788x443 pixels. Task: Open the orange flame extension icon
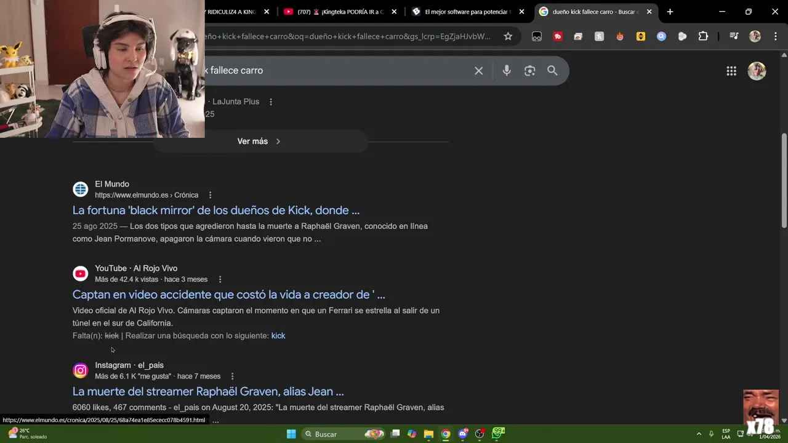[620, 36]
